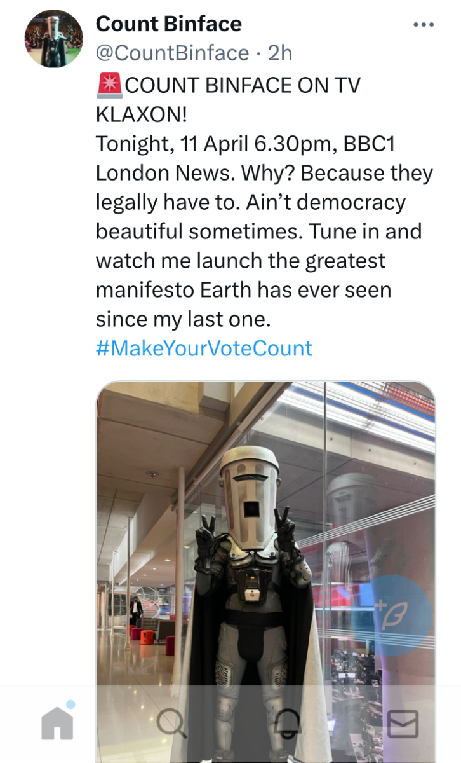Image resolution: width=461 pixels, height=763 pixels.
Task: Click the red siren emoji in the tweet
Action: [x=110, y=85]
